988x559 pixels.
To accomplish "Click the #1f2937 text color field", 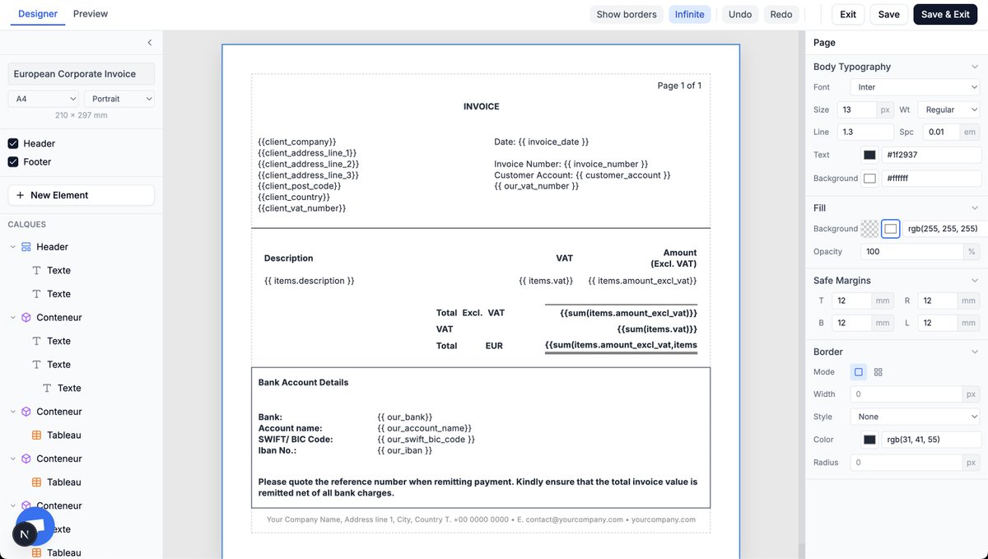I will (931, 155).
